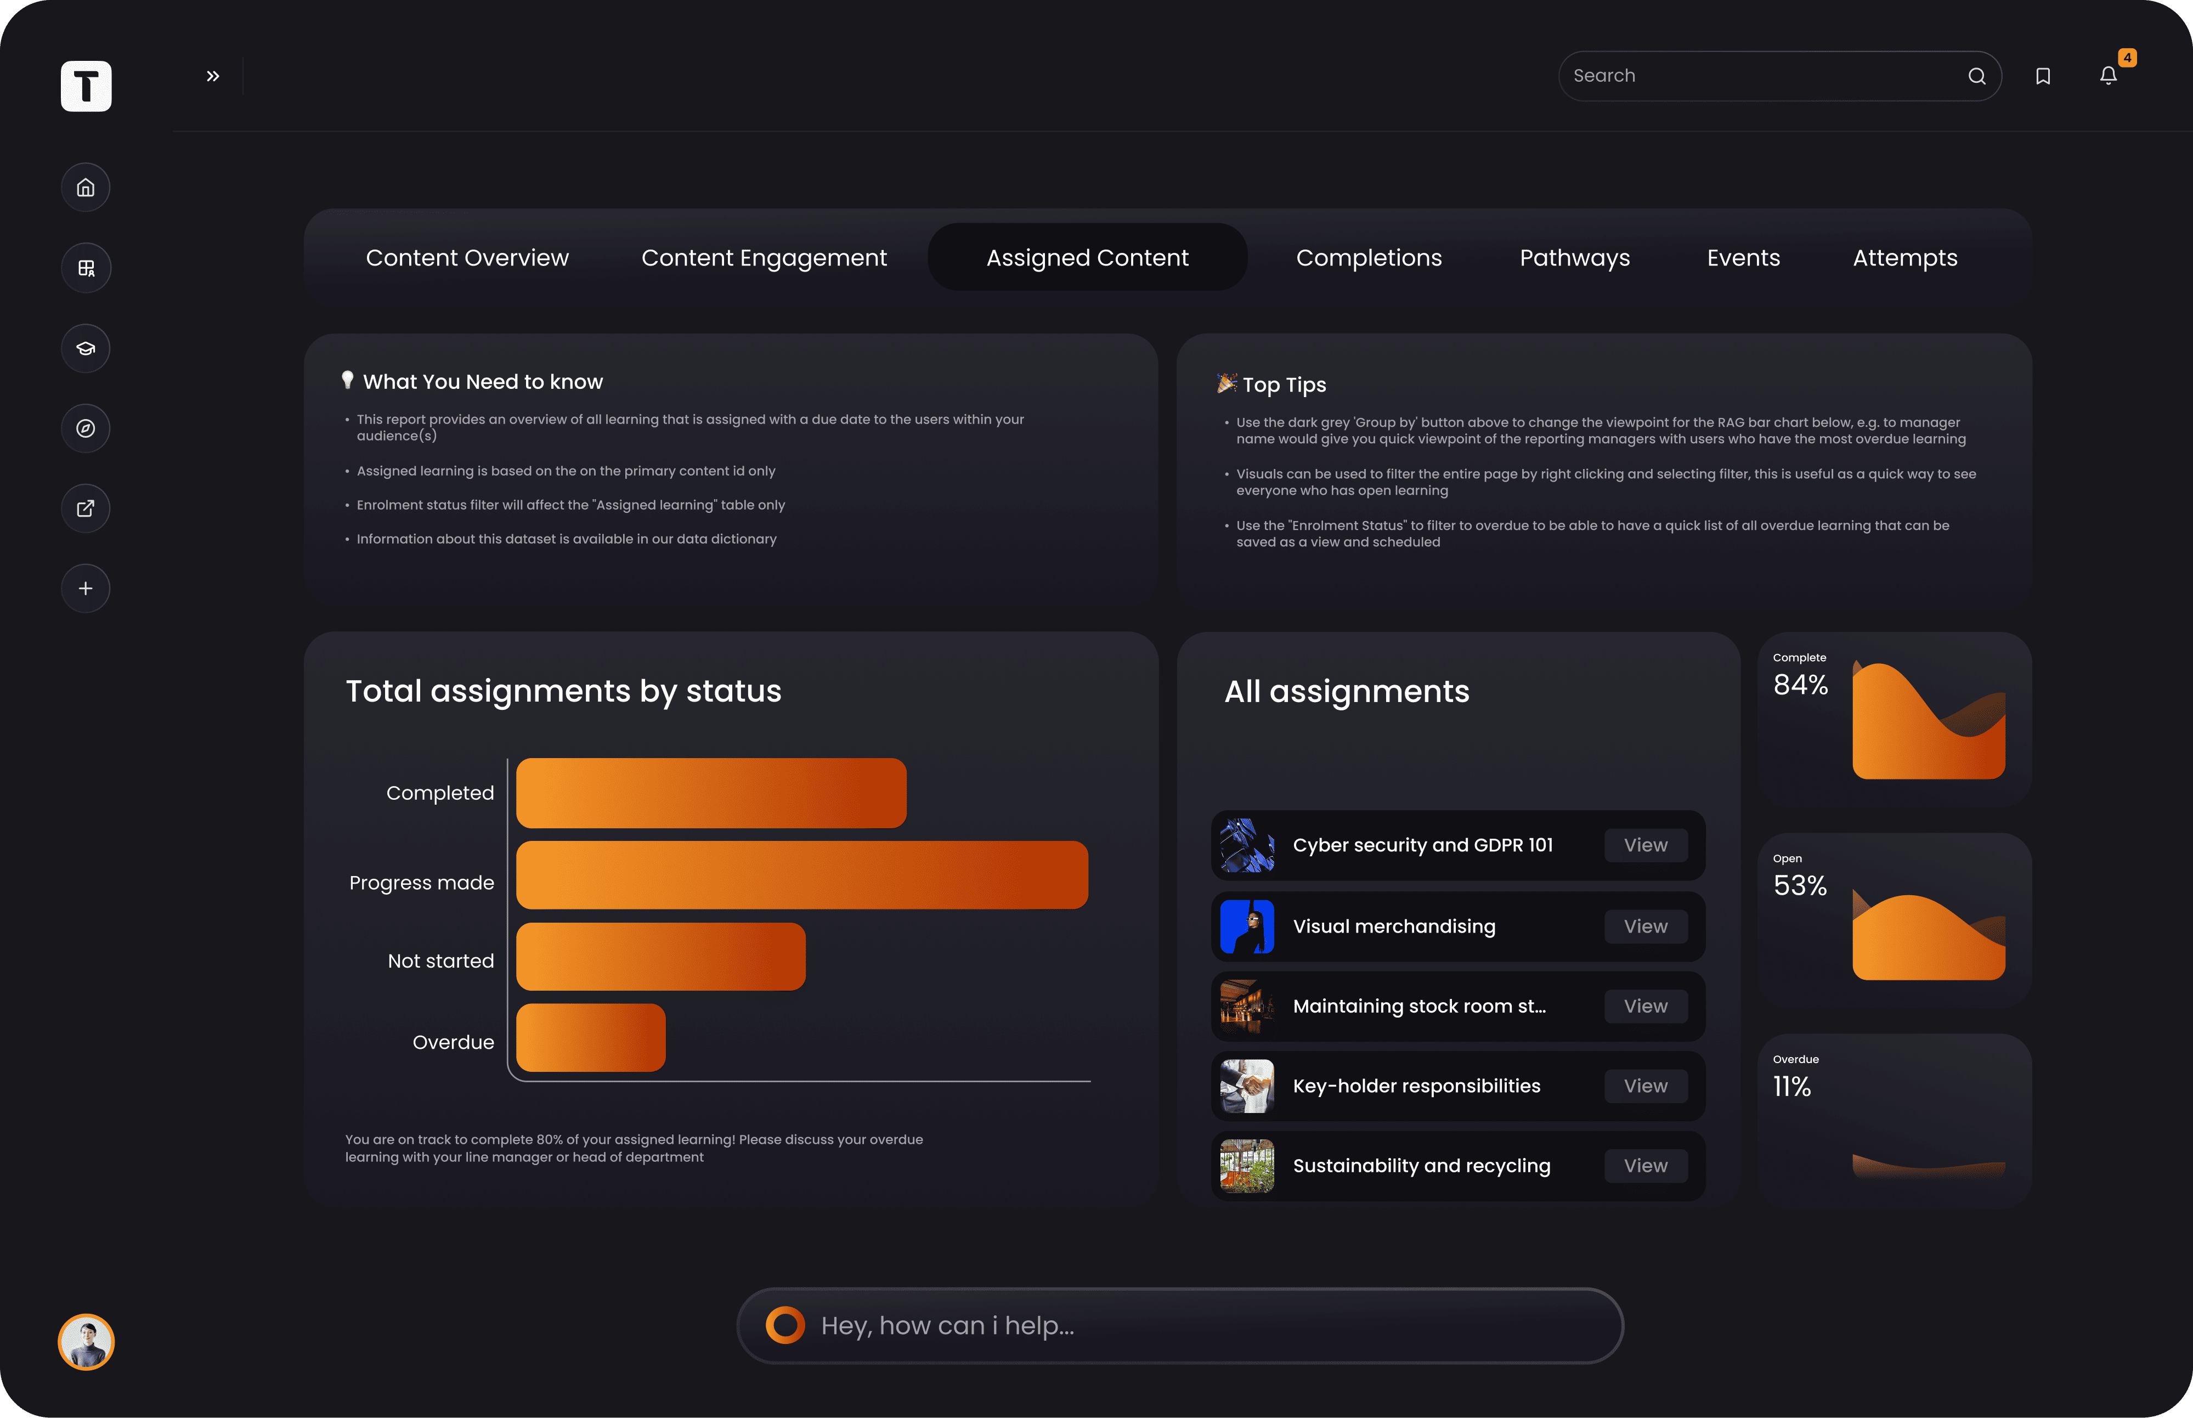Open notifications bell with 4 badge
2193x1418 pixels.
tap(2109, 76)
